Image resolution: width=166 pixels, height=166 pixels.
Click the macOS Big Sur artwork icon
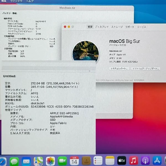pyautogui.click(x=86, y=51)
